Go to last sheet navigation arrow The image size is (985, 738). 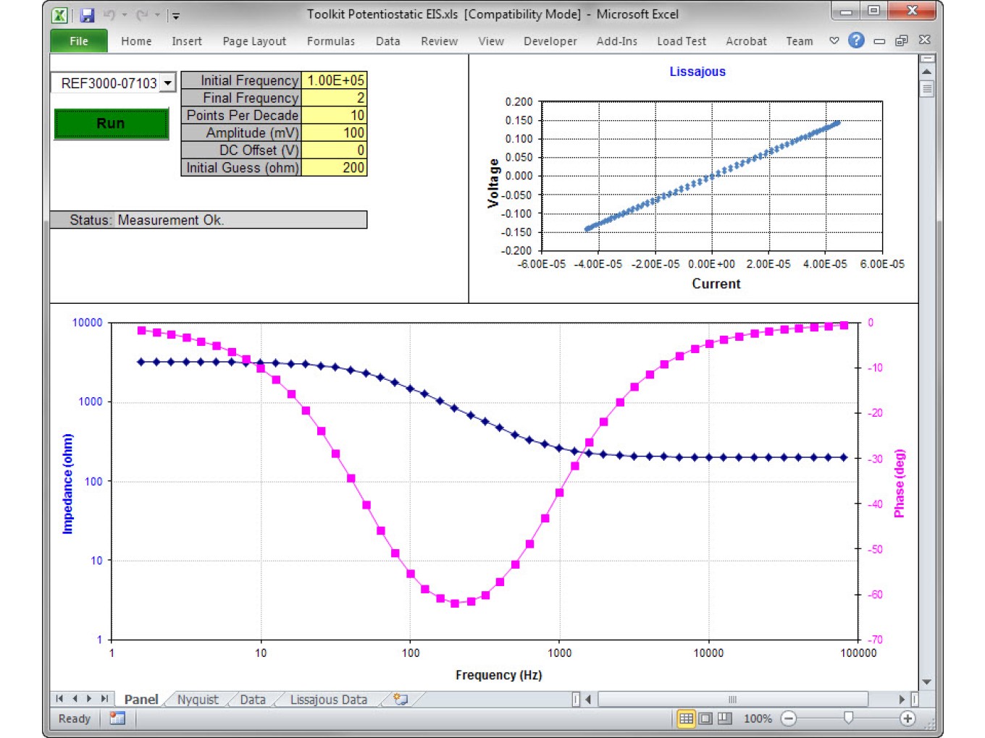tap(104, 699)
